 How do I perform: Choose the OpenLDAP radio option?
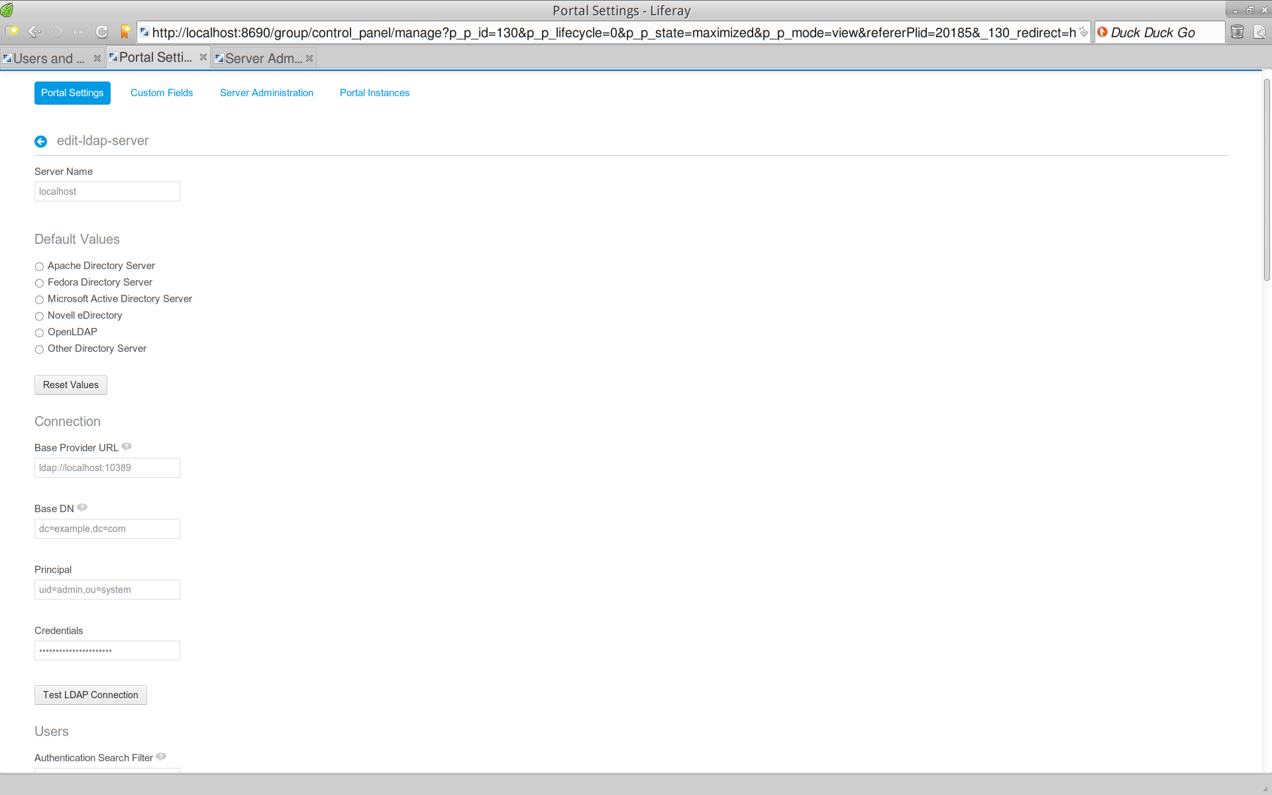click(x=39, y=333)
